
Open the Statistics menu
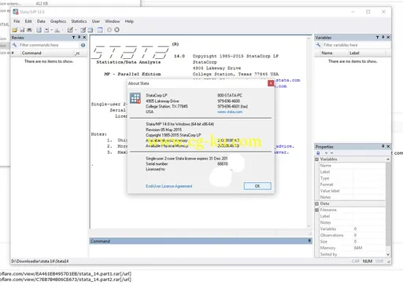click(79, 21)
